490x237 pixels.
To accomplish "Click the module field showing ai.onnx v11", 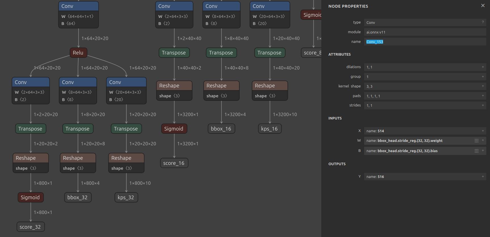I will pyautogui.click(x=425, y=32).
